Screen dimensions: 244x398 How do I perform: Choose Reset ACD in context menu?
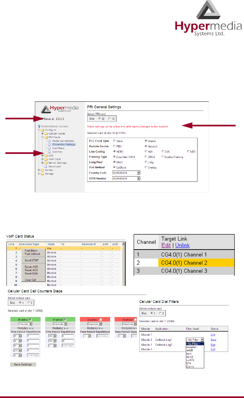[31, 270]
